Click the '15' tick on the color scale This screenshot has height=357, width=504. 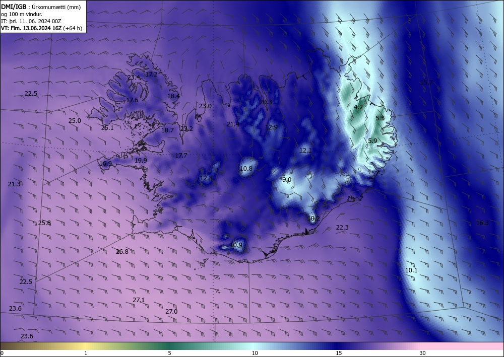tap(339, 353)
